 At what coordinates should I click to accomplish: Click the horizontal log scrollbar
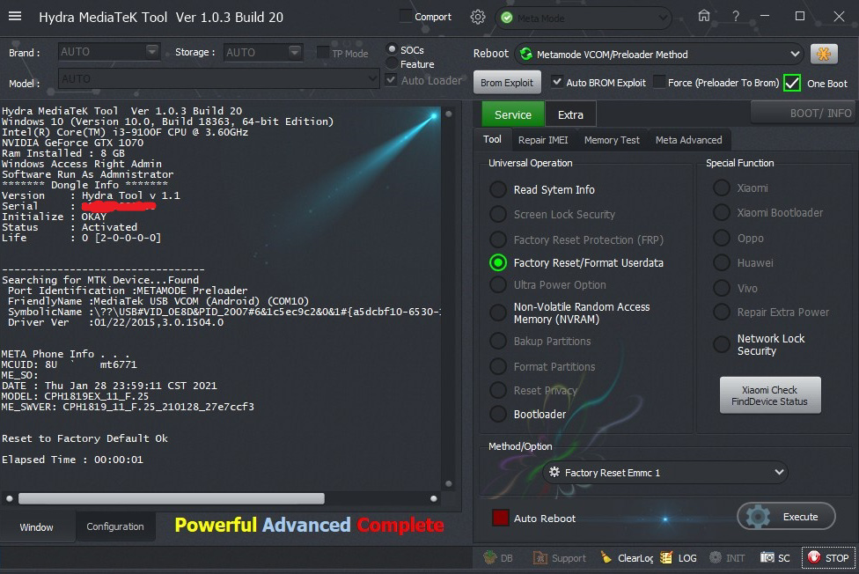click(x=172, y=498)
